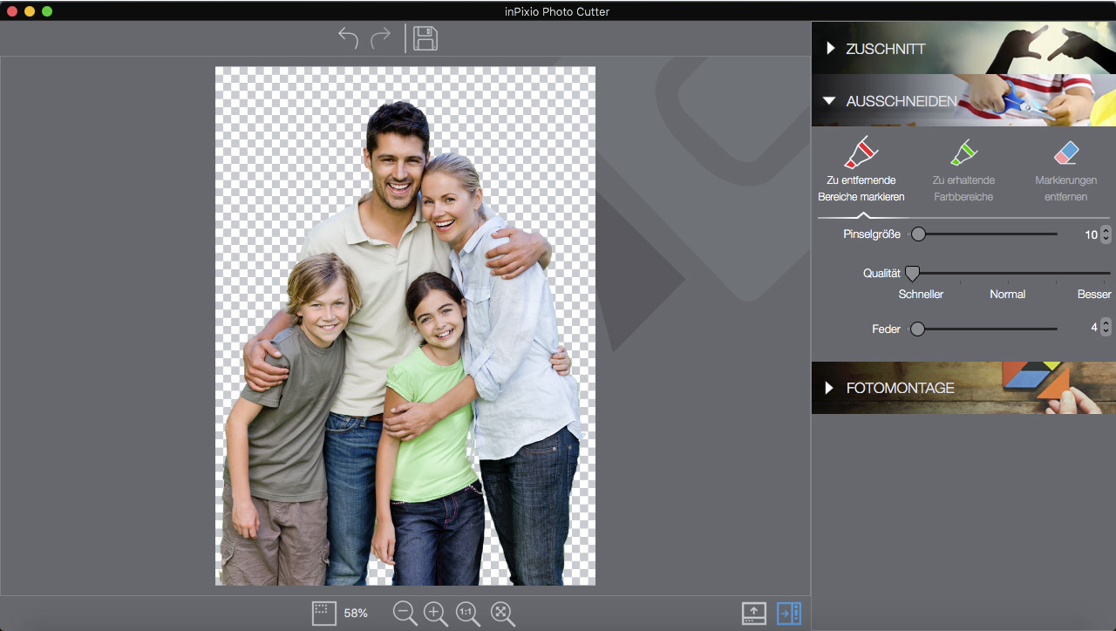This screenshot has height=631, width=1116.
Task: Zoom out with the minus magnifier
Action: click(405, 614)
